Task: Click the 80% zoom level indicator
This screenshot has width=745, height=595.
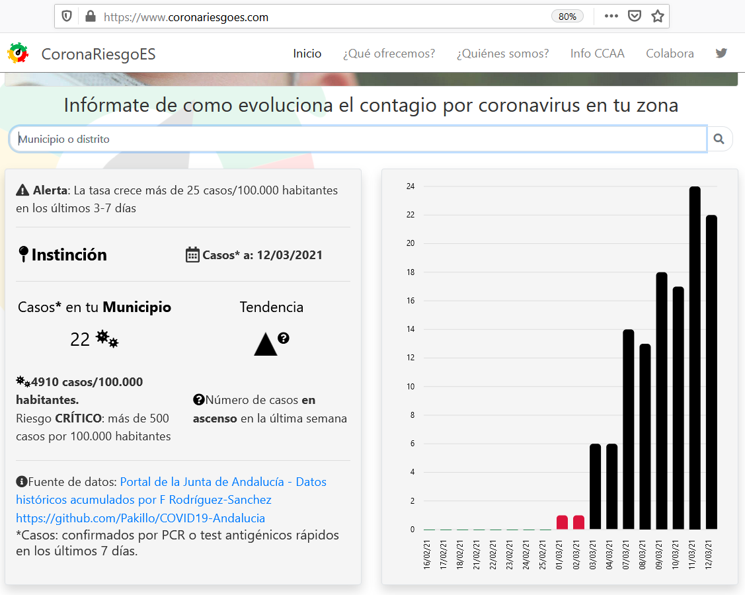Action: click(567, 16)
